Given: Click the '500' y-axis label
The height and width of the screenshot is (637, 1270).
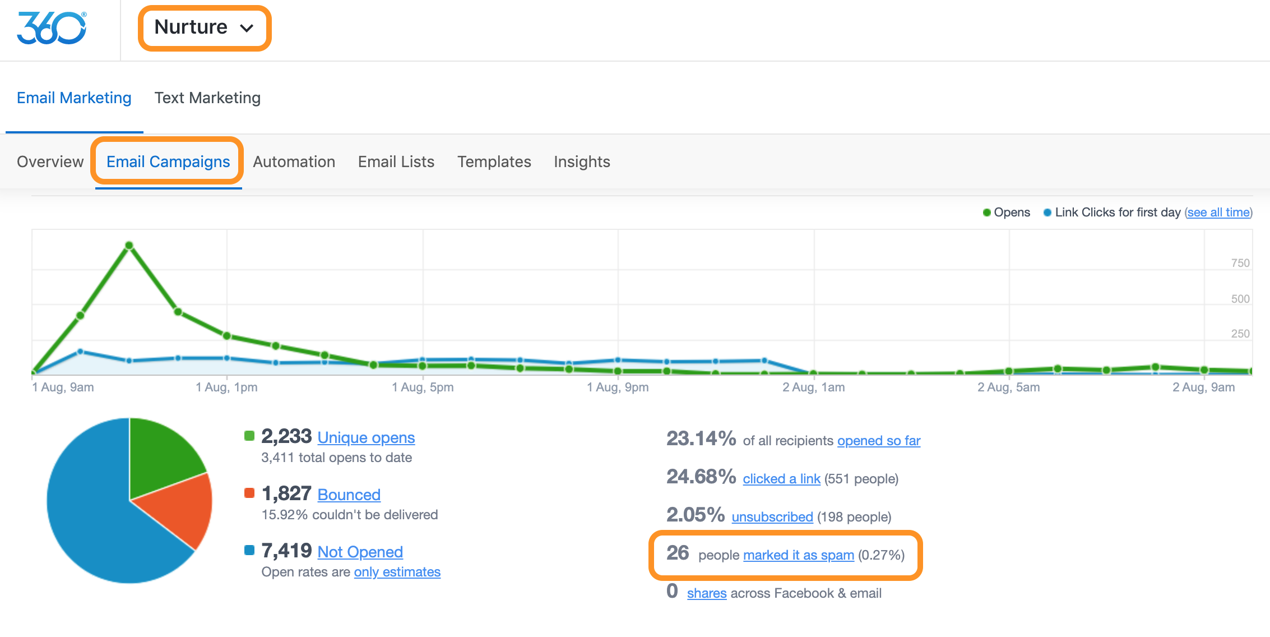Looking at the screenshot, I should tap(1240, 299).
